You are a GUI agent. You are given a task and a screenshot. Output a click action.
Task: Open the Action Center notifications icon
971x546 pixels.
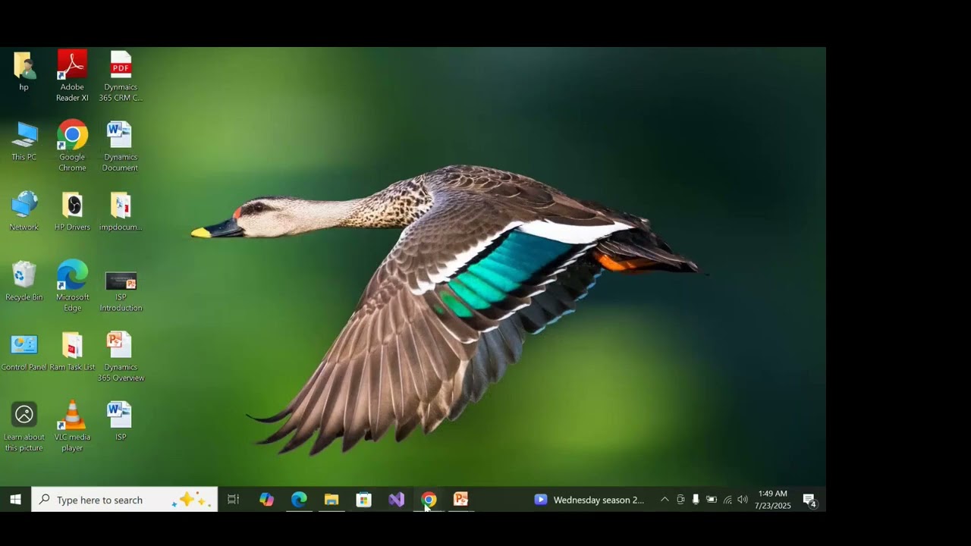809,500
